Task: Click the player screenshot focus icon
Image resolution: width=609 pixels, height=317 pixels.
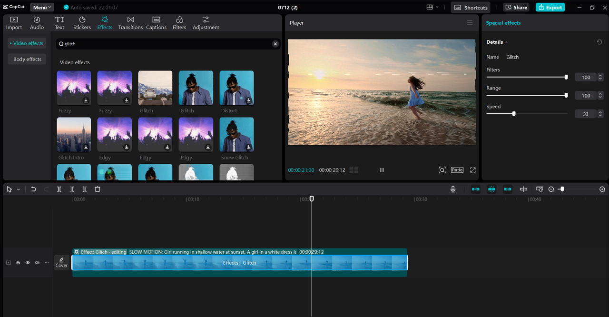Action: [442, 170]
